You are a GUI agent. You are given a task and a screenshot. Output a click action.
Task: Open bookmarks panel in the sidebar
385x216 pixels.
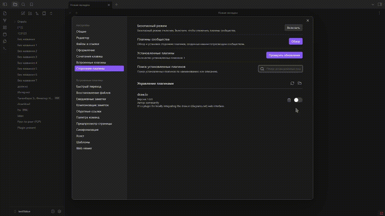click(x=31, y=4)
